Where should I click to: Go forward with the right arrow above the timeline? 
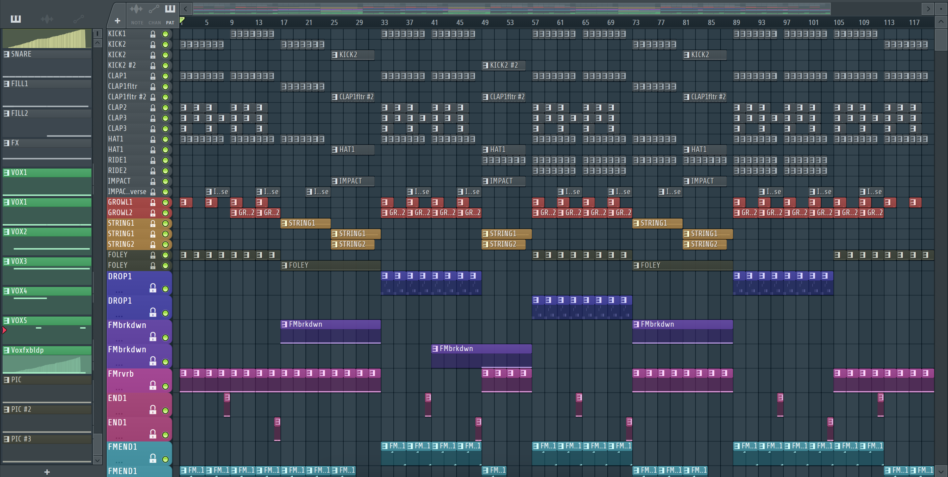point(928,9)
